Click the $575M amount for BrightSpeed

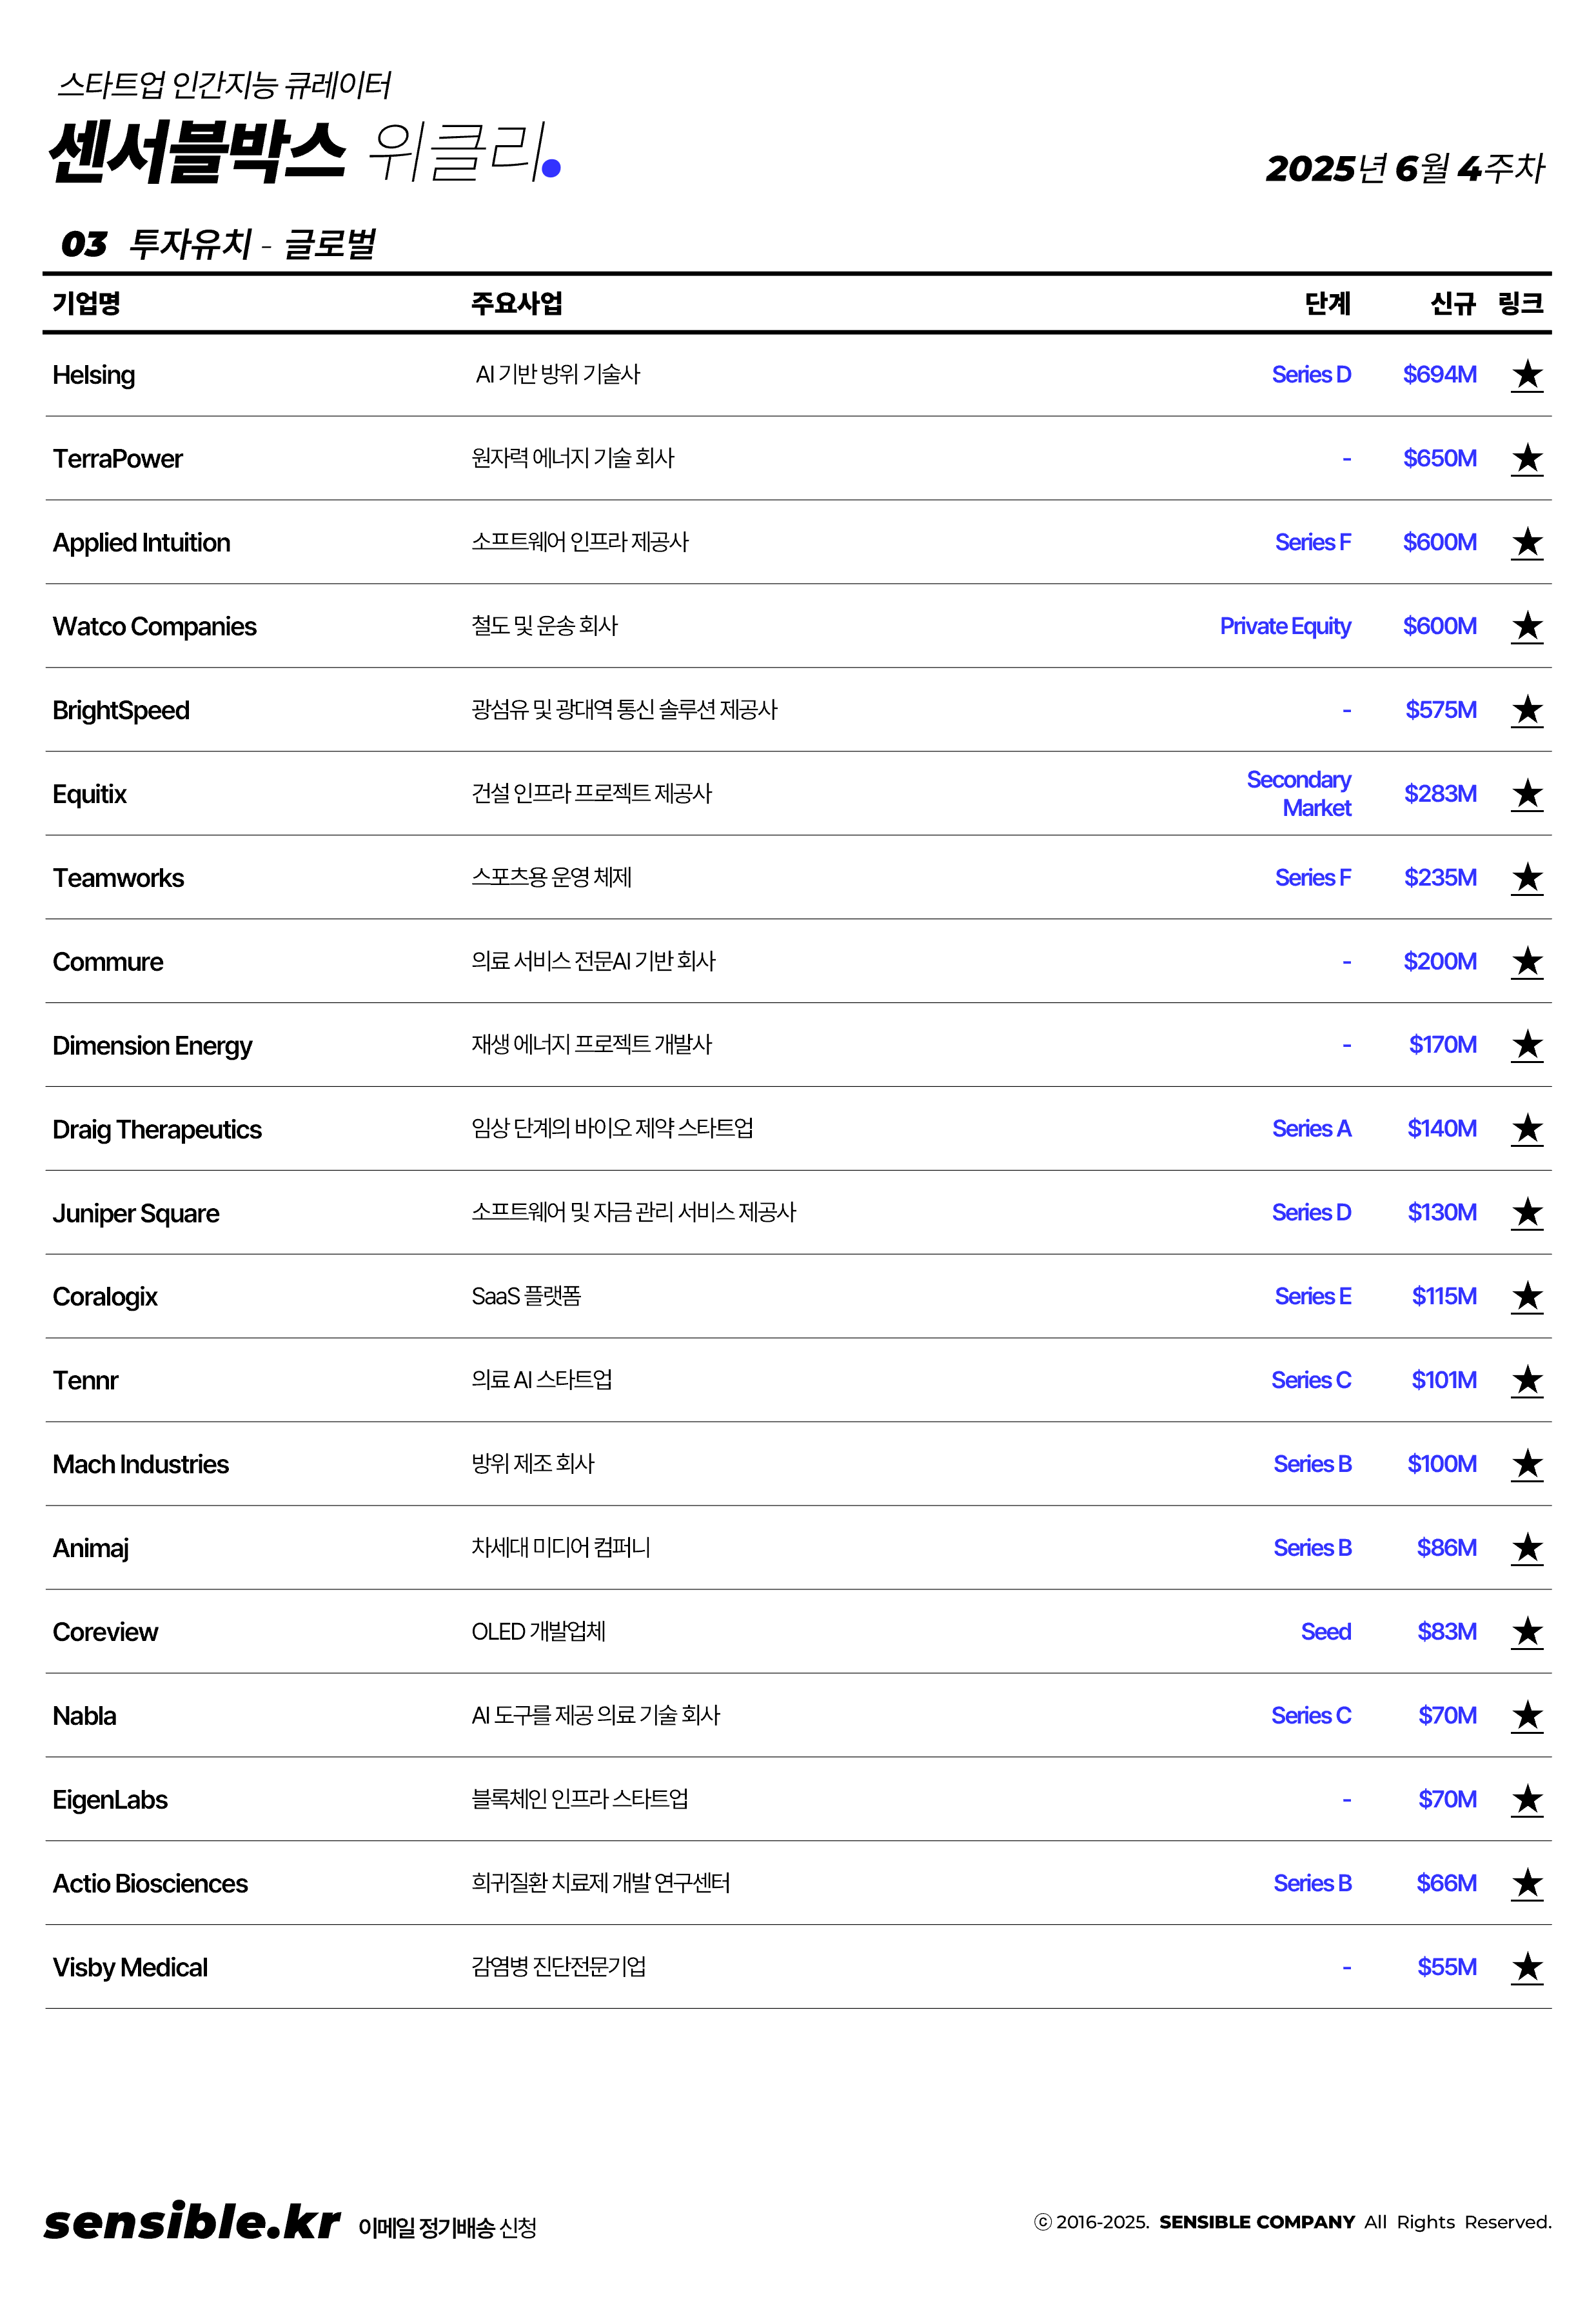(x=1440, y=710)
